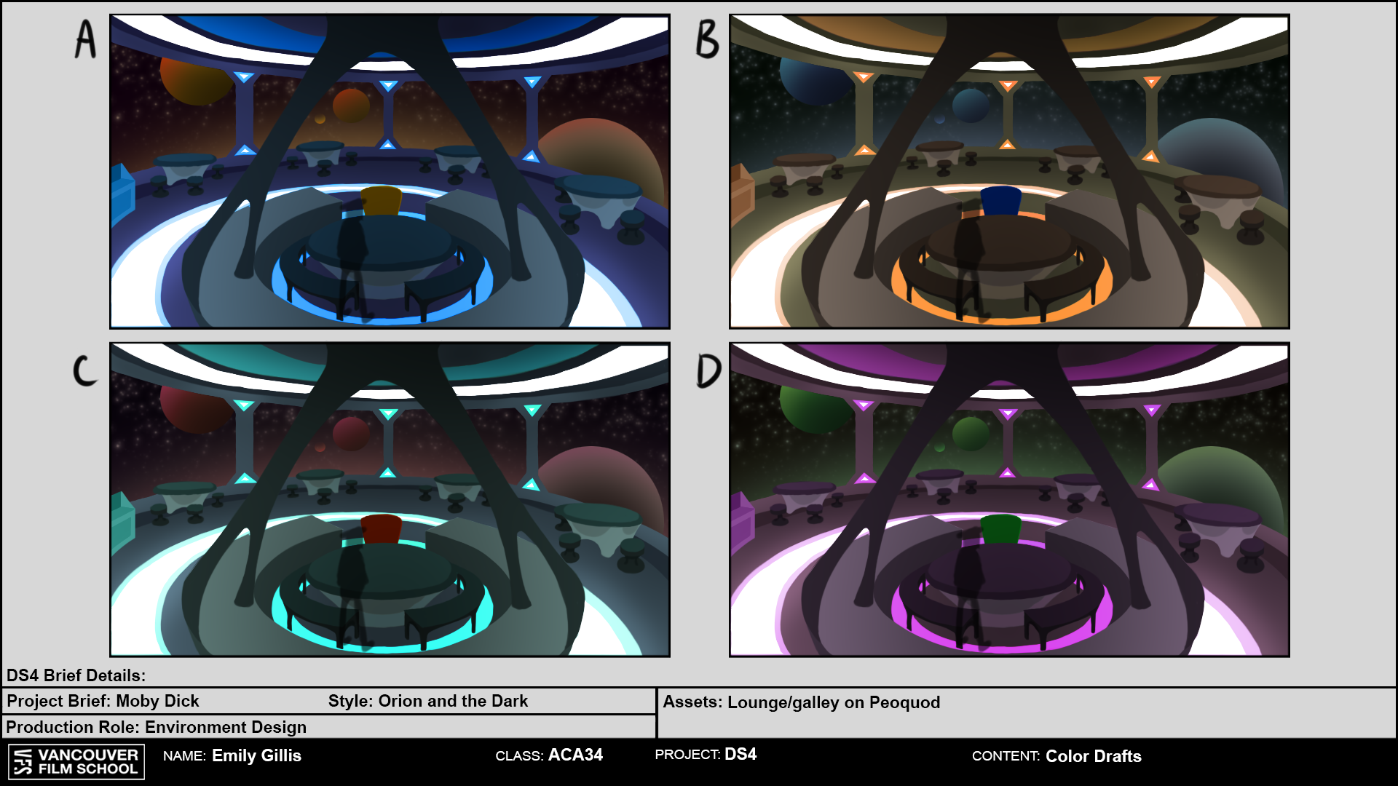
Task: Click the handwritten letter C label
Action: (84, 370)
